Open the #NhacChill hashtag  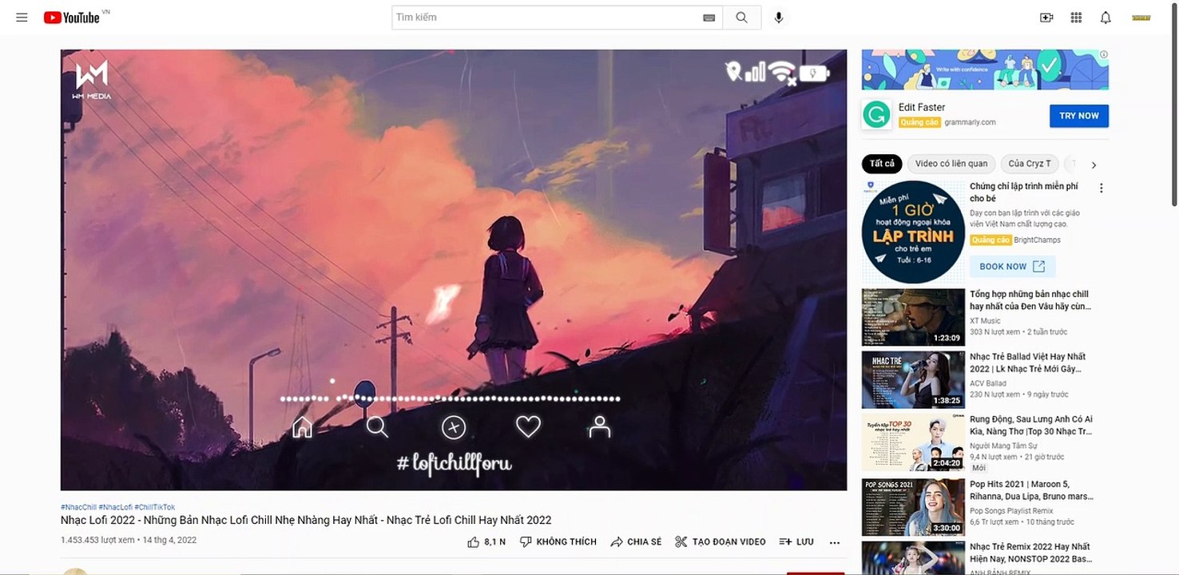(78, 507)
